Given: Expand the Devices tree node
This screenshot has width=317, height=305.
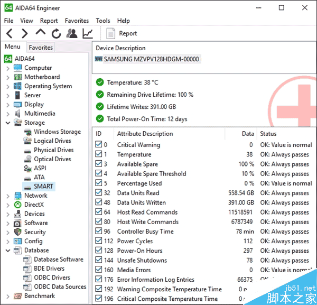Looking at the screenshot, I should (8, 214).
